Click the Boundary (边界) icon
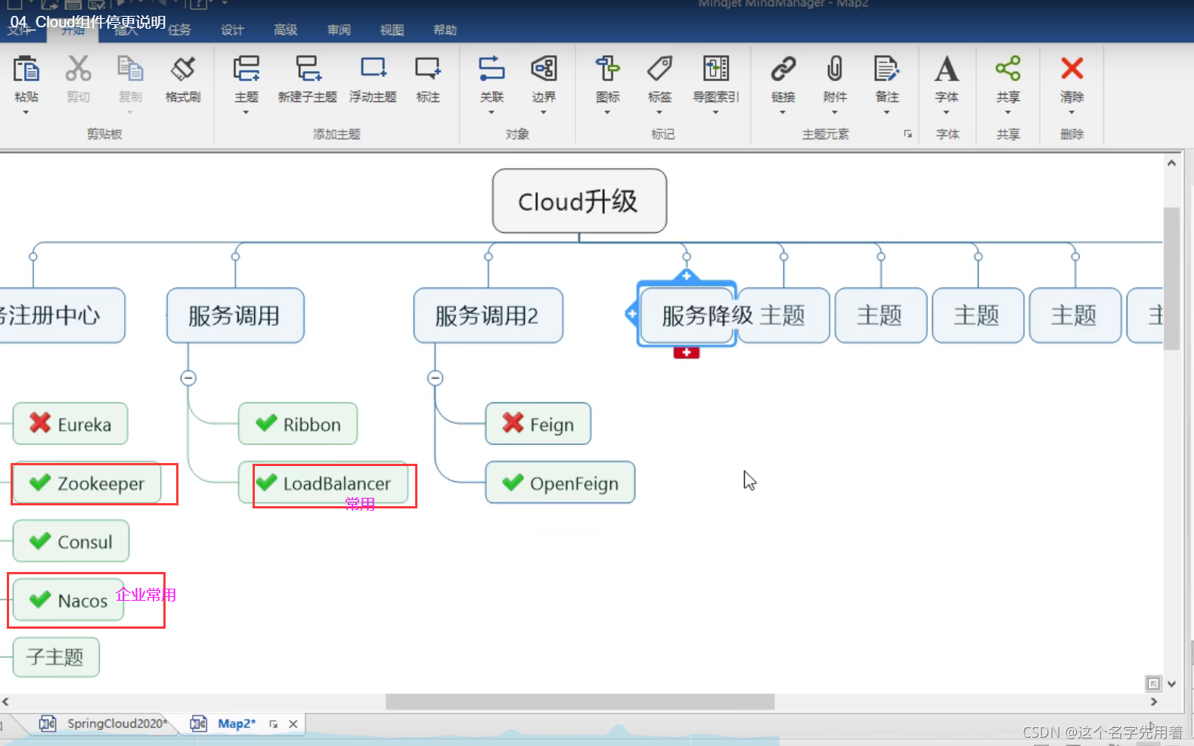This screenshot has height=746, width=1194. (x=544, y=69)
